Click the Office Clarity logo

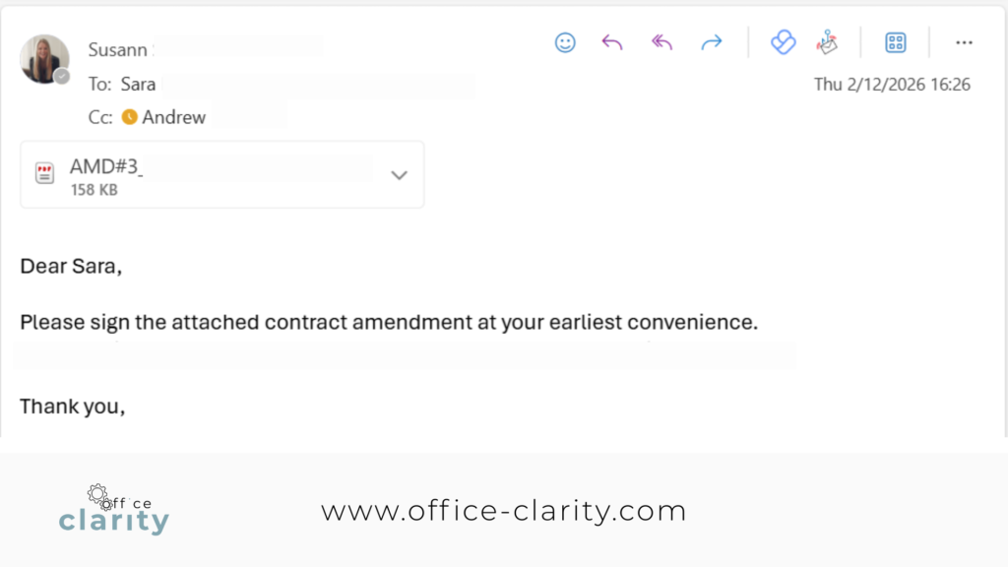[113, 509]
